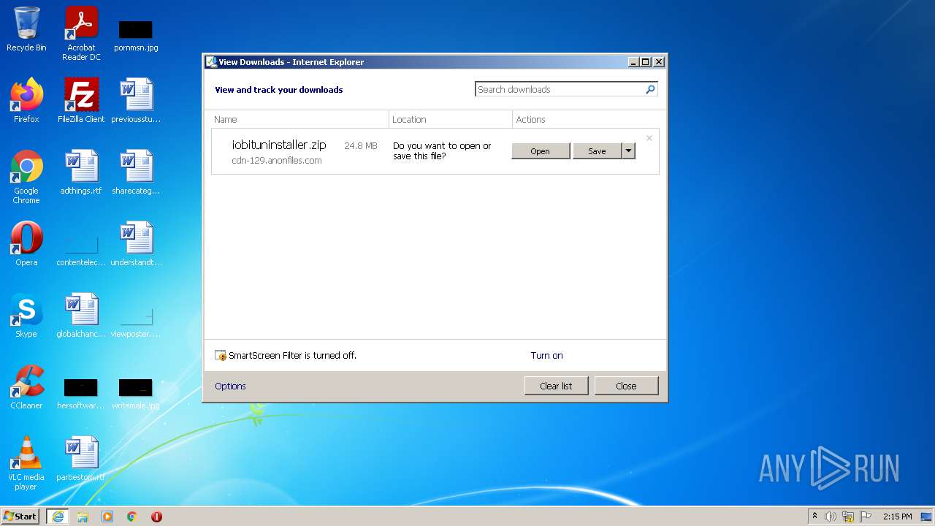The width and height of the screenshot is (935, 526).
Task: Select the previousstu... Word document icon
Action: click(x=136, y=100)
